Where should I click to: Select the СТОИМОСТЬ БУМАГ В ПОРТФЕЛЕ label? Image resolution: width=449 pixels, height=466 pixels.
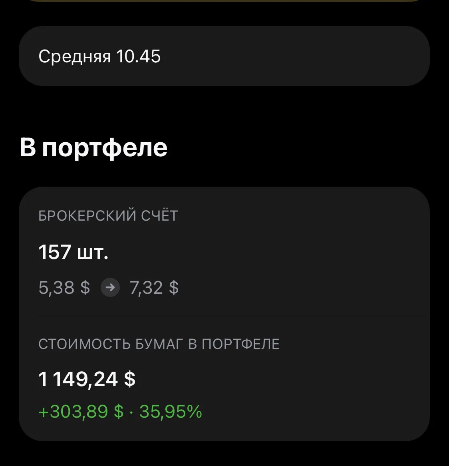pos(159,344)
